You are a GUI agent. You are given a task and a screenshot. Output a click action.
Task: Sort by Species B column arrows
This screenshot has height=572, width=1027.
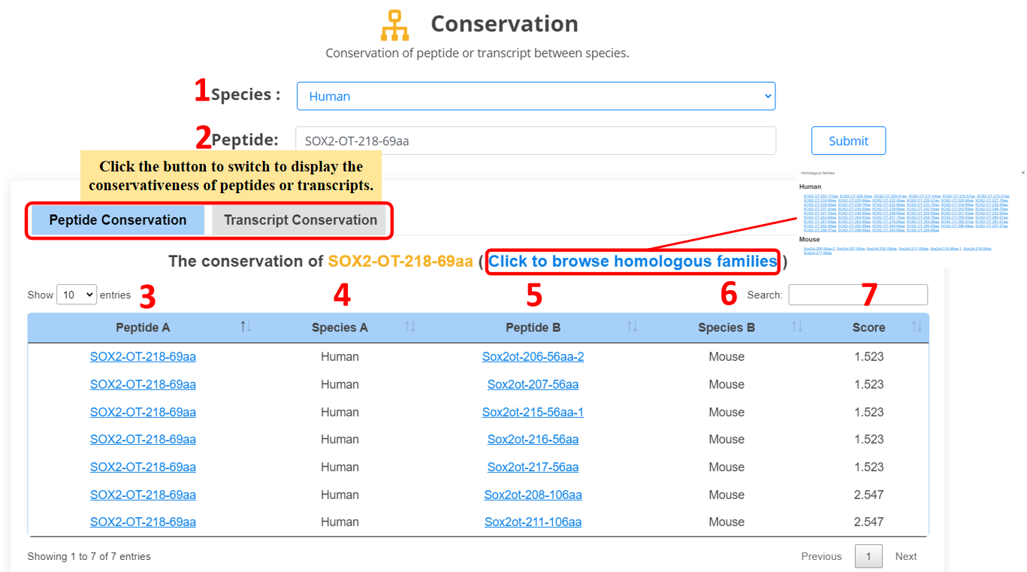(797, 327)
